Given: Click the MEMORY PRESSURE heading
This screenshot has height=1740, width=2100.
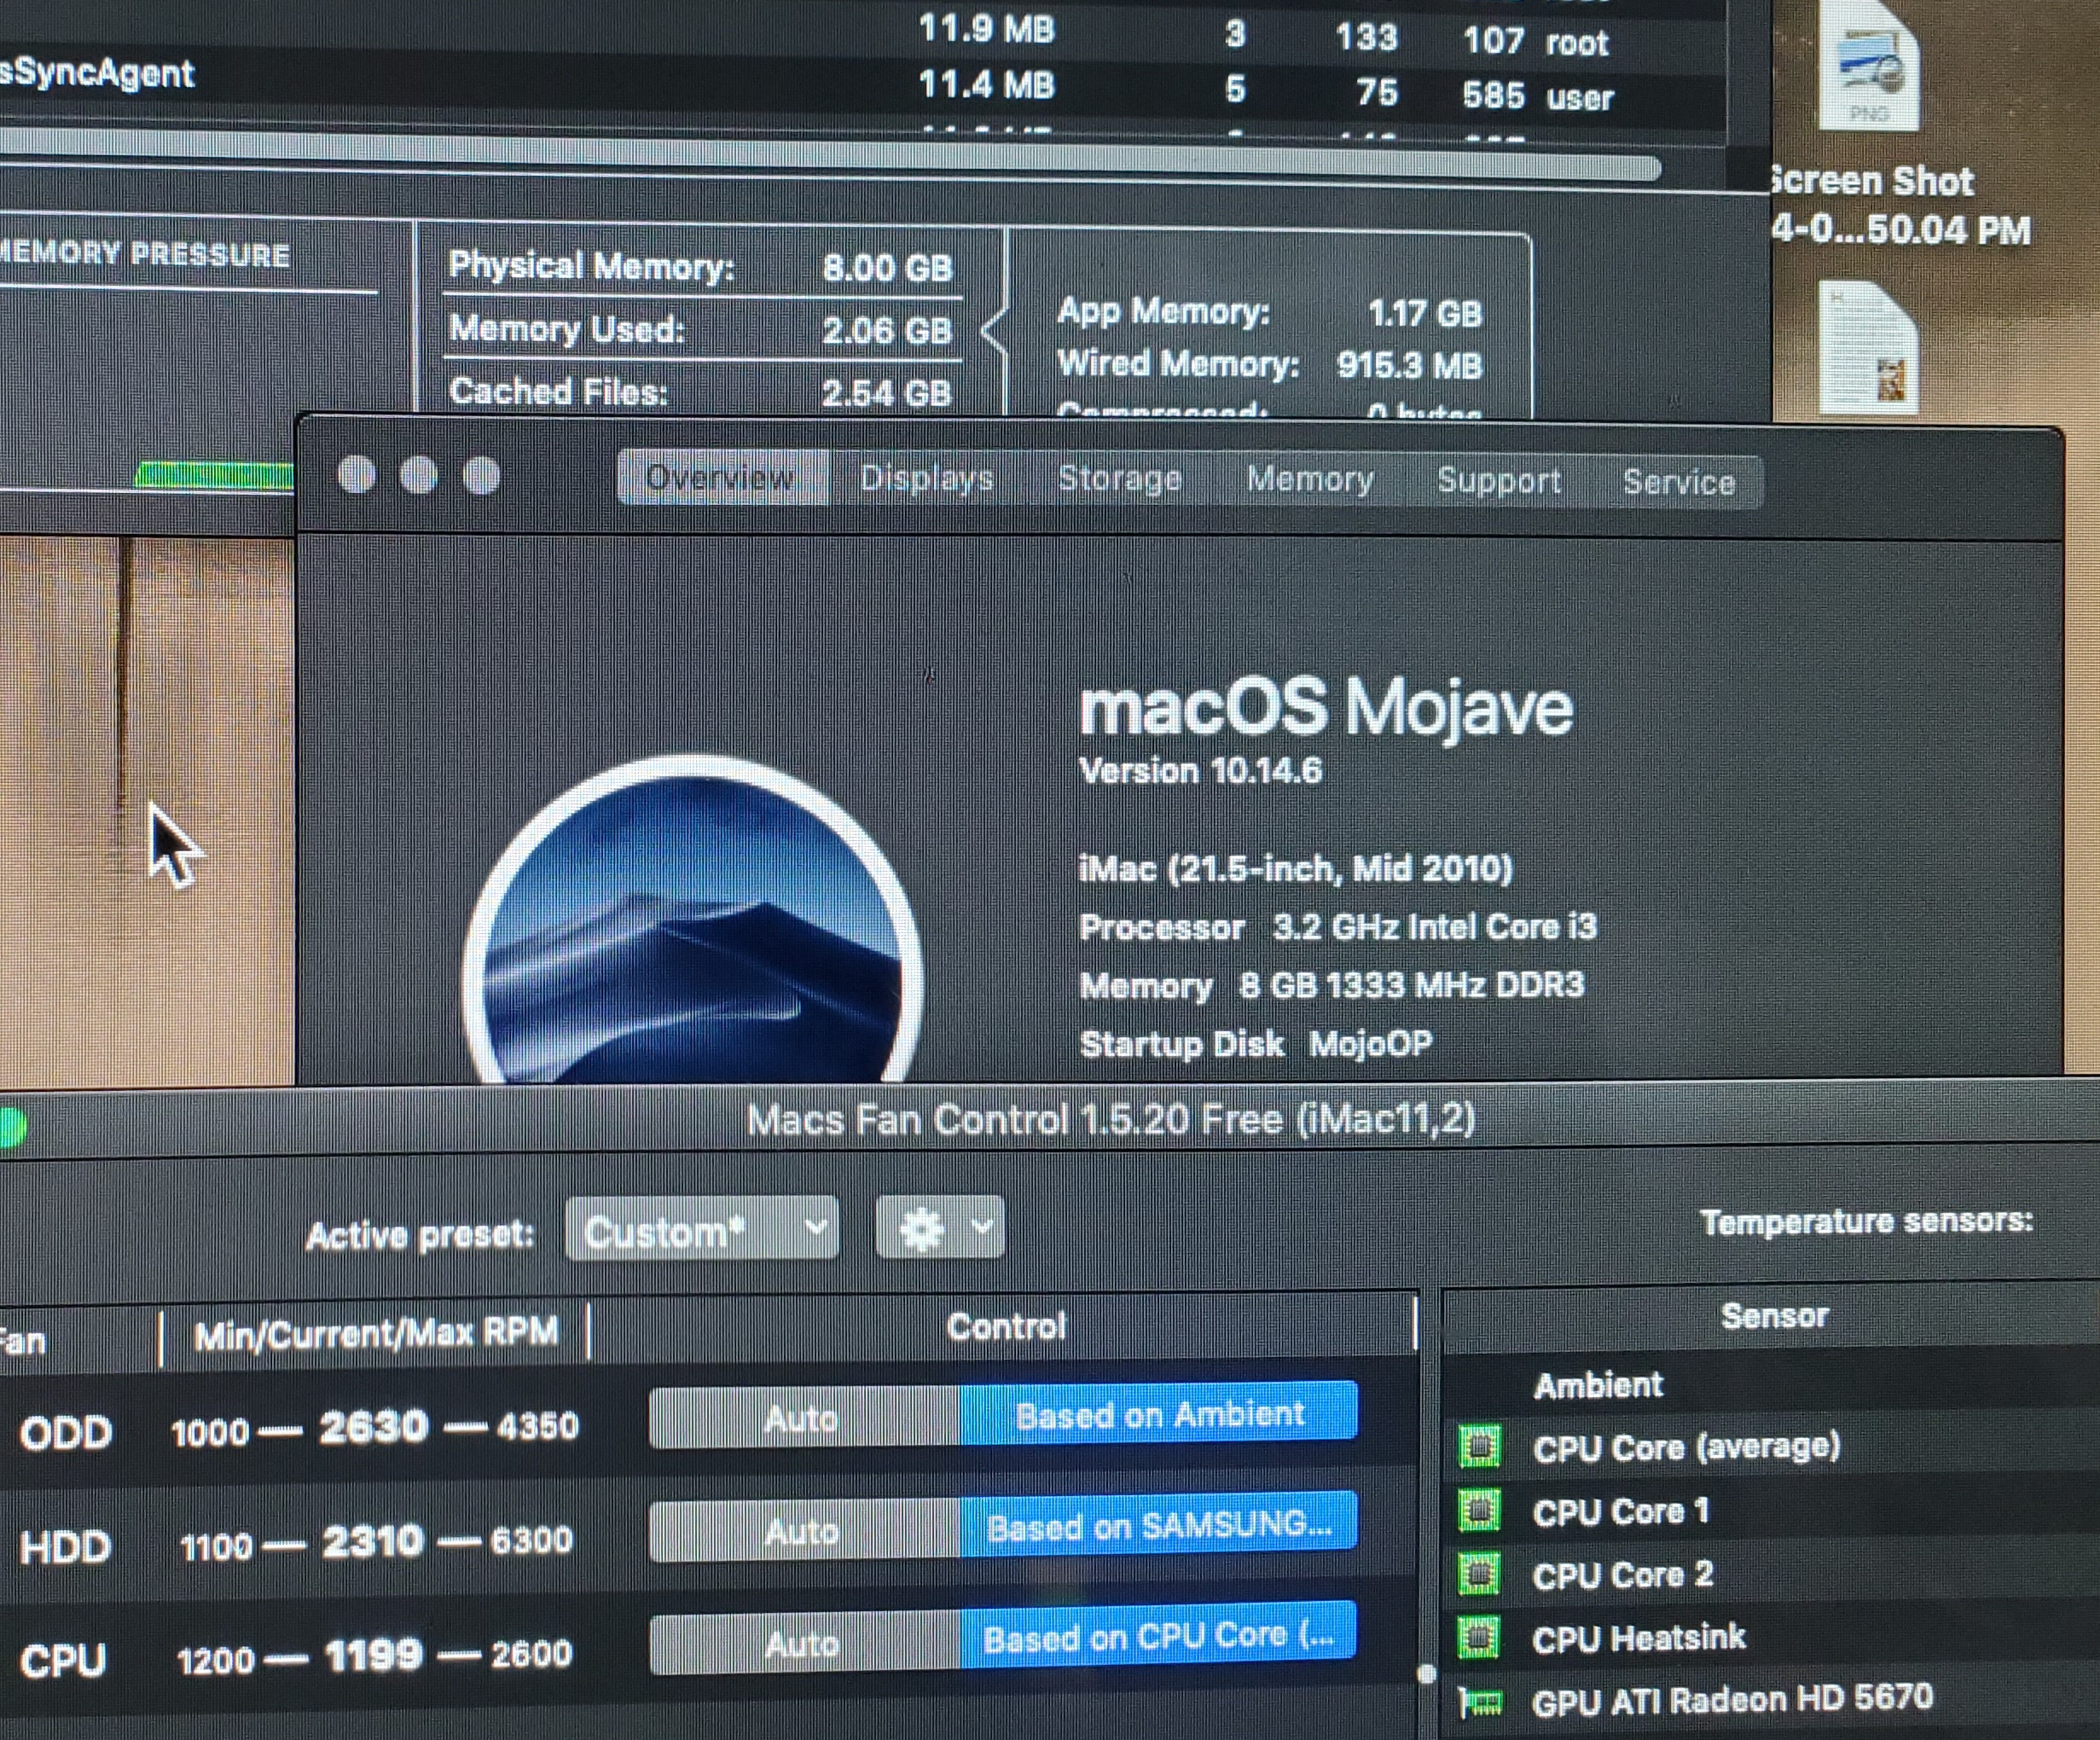Looking at the screenshot, I should coord(146,254).
